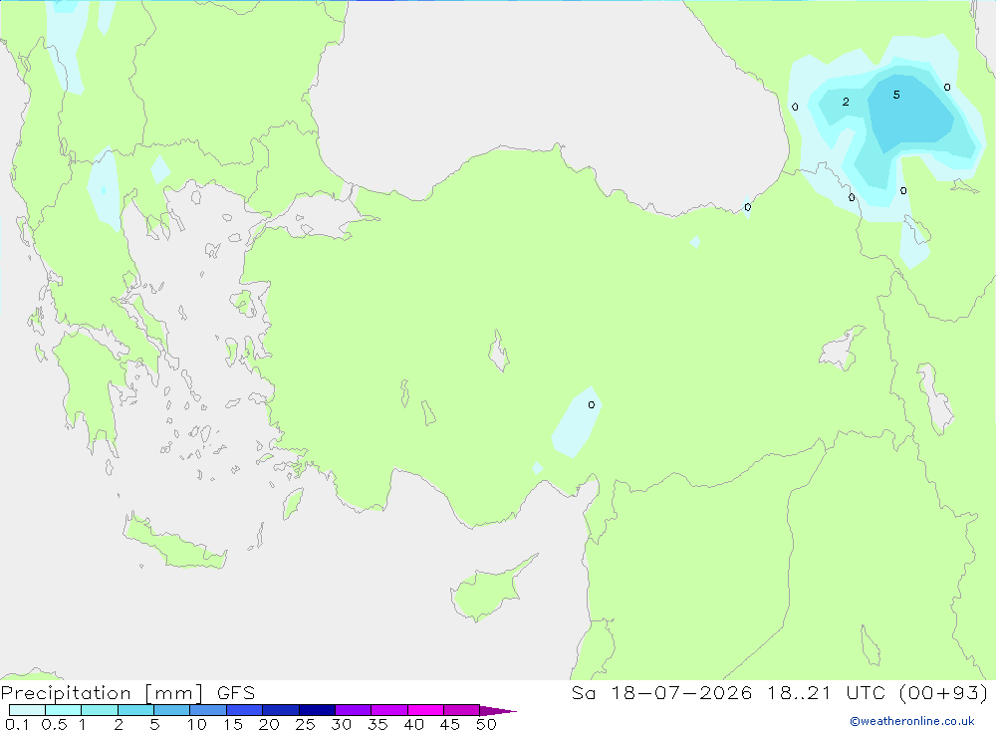This screenshot has width=996, height=730.
Task: Click the legend label '0.1'
Action: pyautogui.click(x=17, y=724)
